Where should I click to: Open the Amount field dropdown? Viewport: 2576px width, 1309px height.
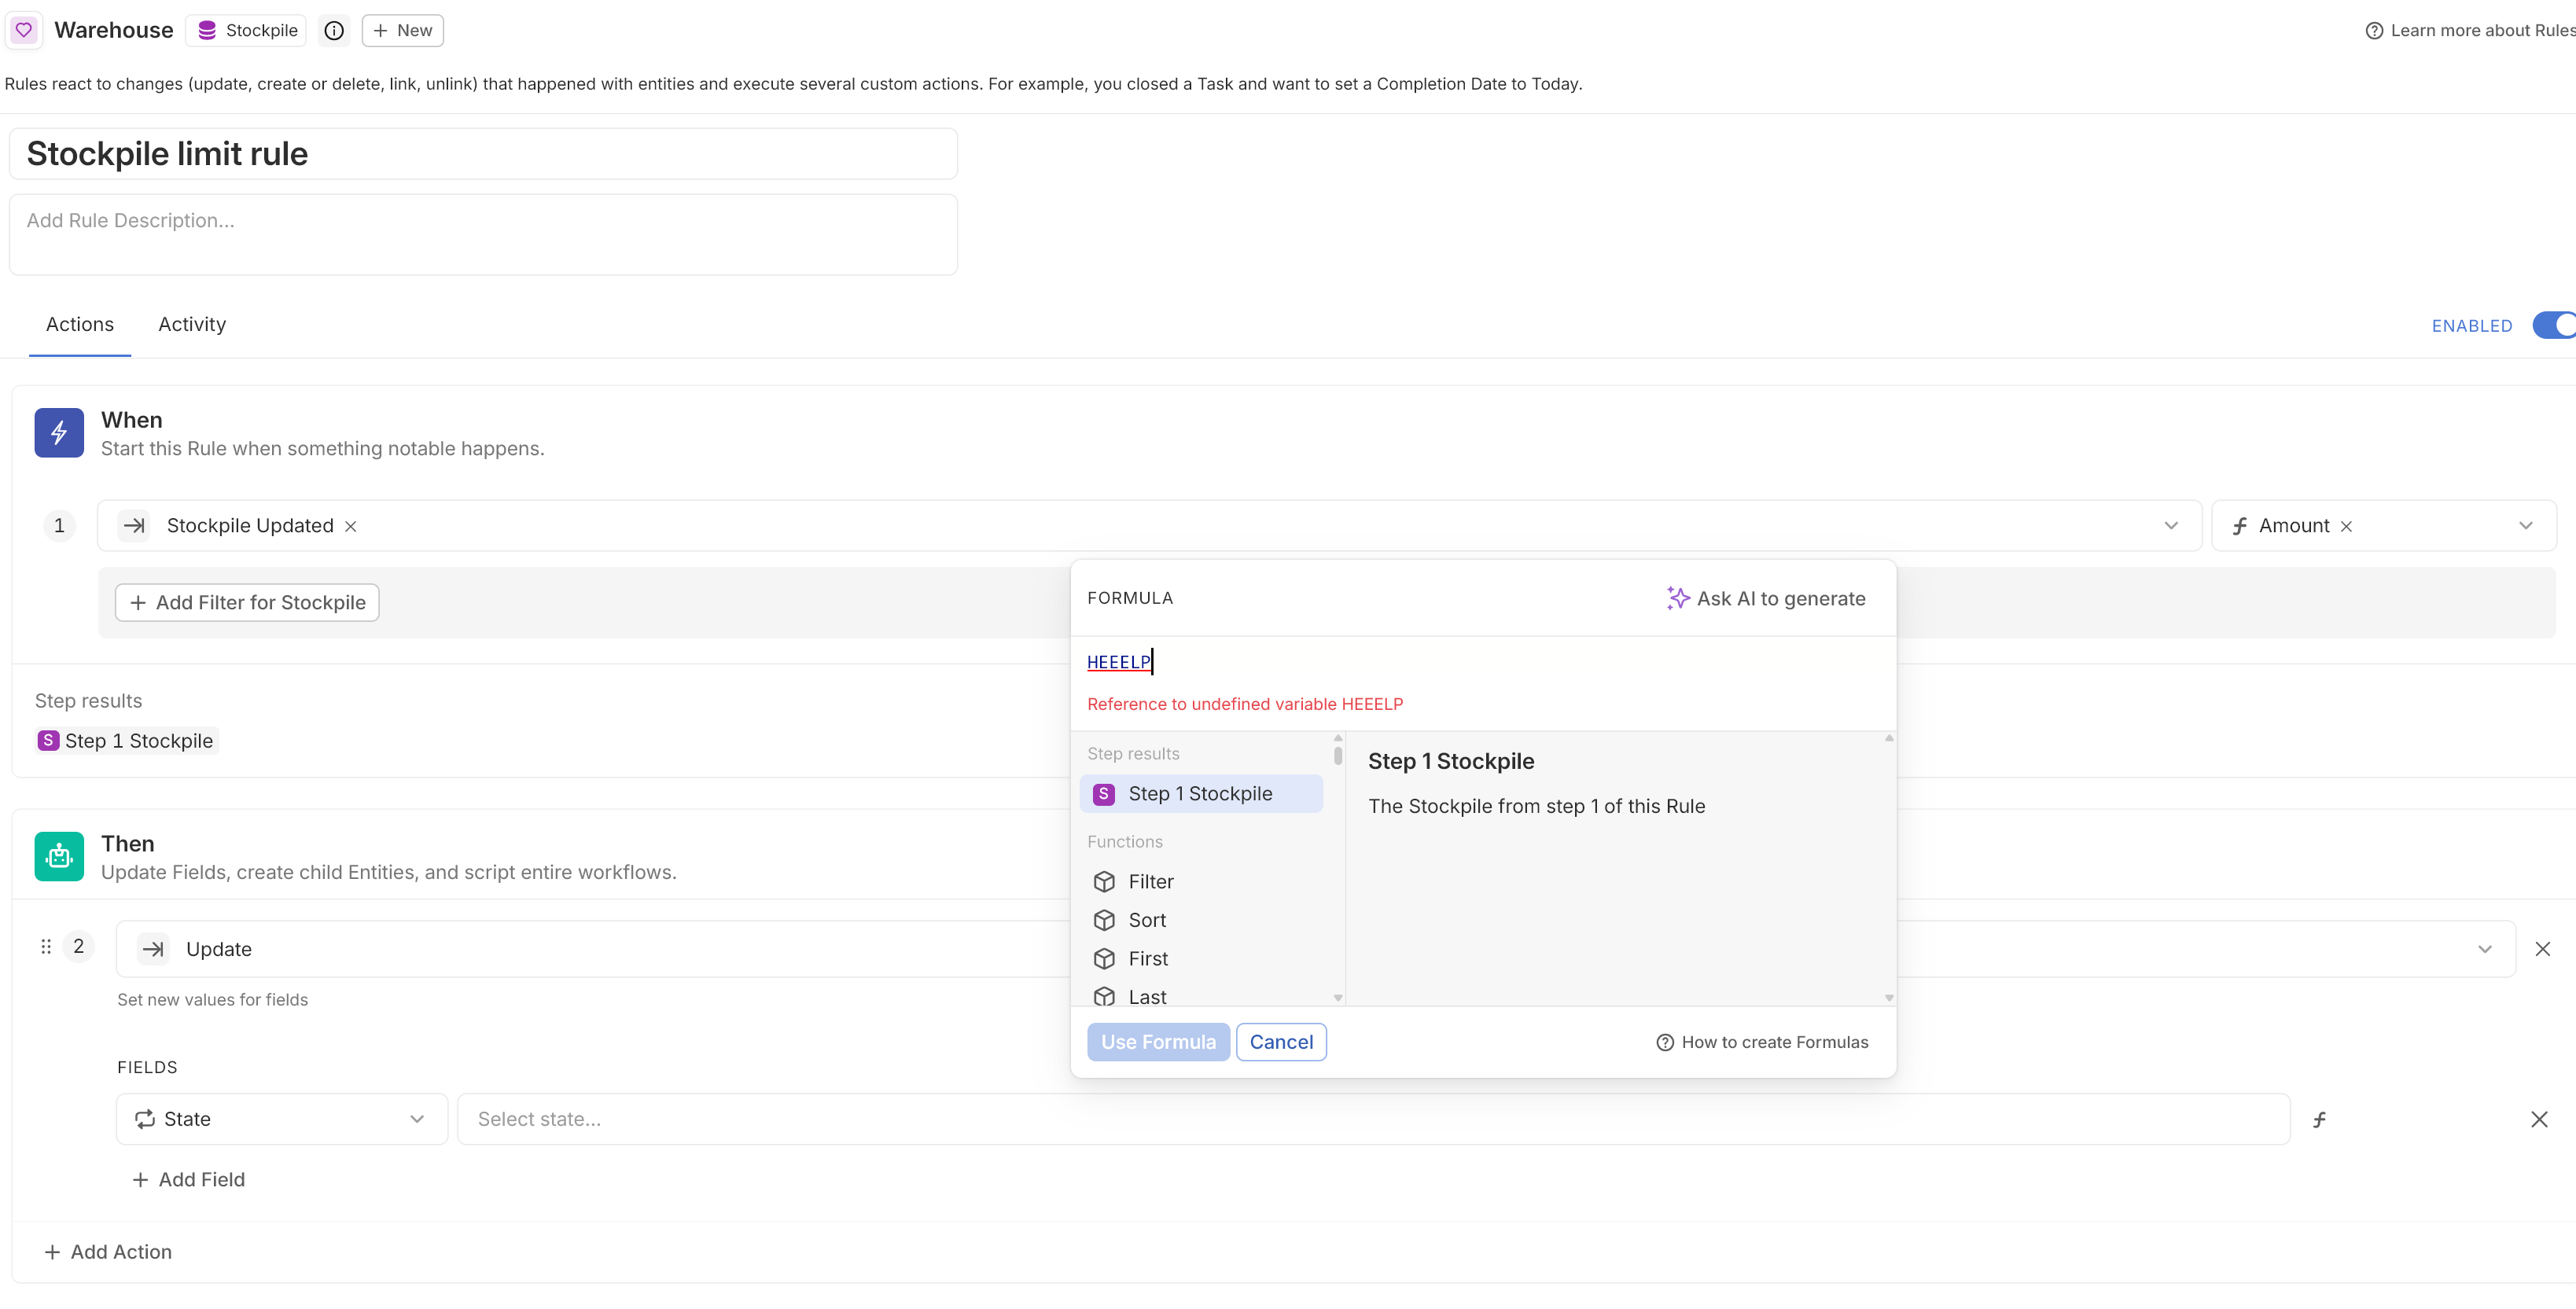point(2525,526)
